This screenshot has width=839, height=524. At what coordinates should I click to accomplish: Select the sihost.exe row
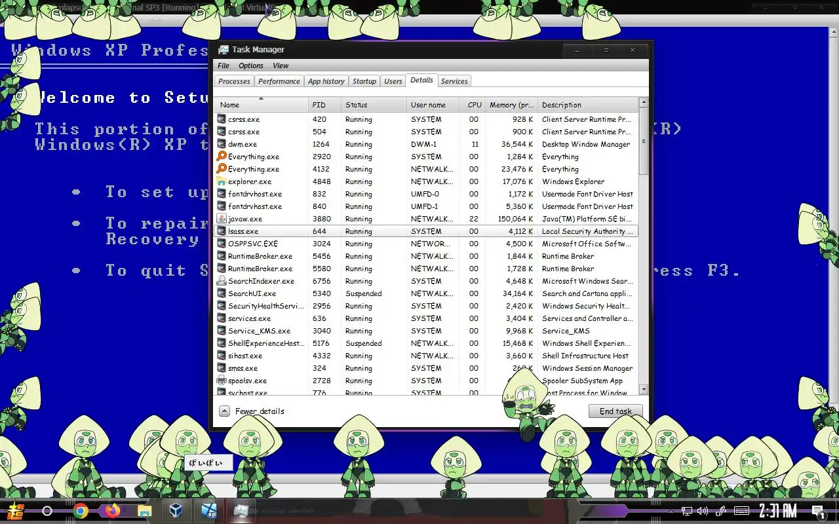426,356
